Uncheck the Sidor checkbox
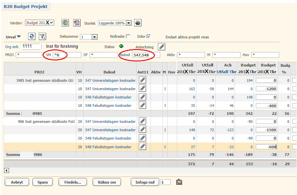The height and width of the screenshot is (195, 297). click(148, 36)
